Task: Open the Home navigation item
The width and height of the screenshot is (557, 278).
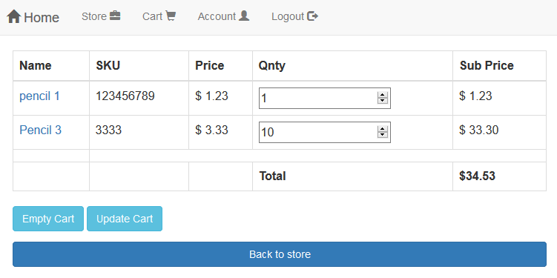Action: coord(33,17)
